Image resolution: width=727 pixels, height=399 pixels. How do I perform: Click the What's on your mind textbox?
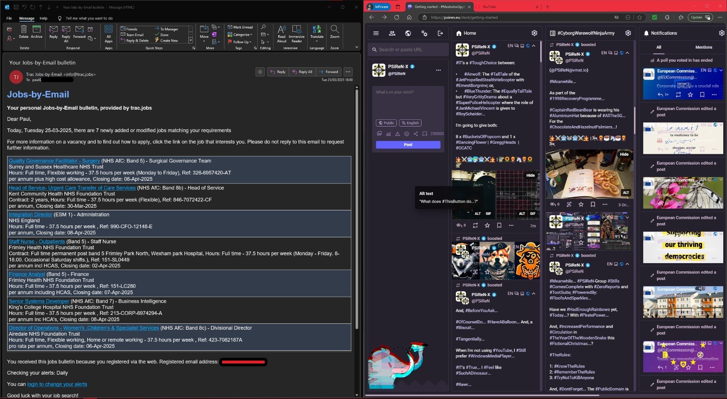point(408,102)
